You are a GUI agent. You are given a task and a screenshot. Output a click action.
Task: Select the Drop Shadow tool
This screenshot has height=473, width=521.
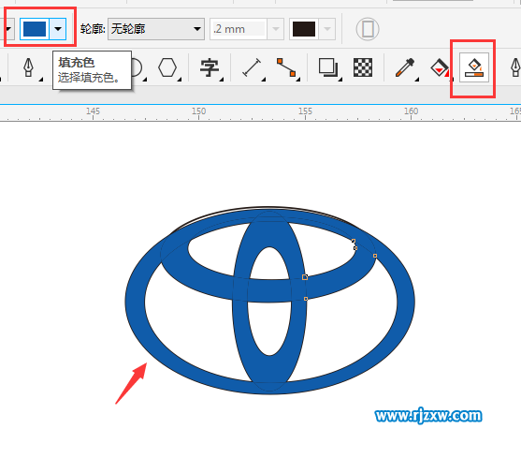[328, 67]
